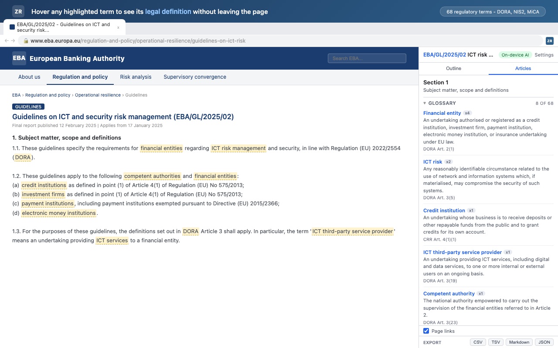This screenshot has width=558, height=348.
Task: Click the GUIDELINES badge above the title
Action: click(x=28, y=107)
